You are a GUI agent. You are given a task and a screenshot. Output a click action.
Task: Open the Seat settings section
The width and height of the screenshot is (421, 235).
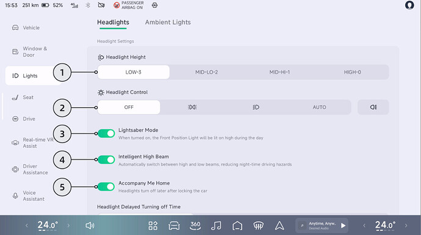pyautogui.click(x=23, y=97)
